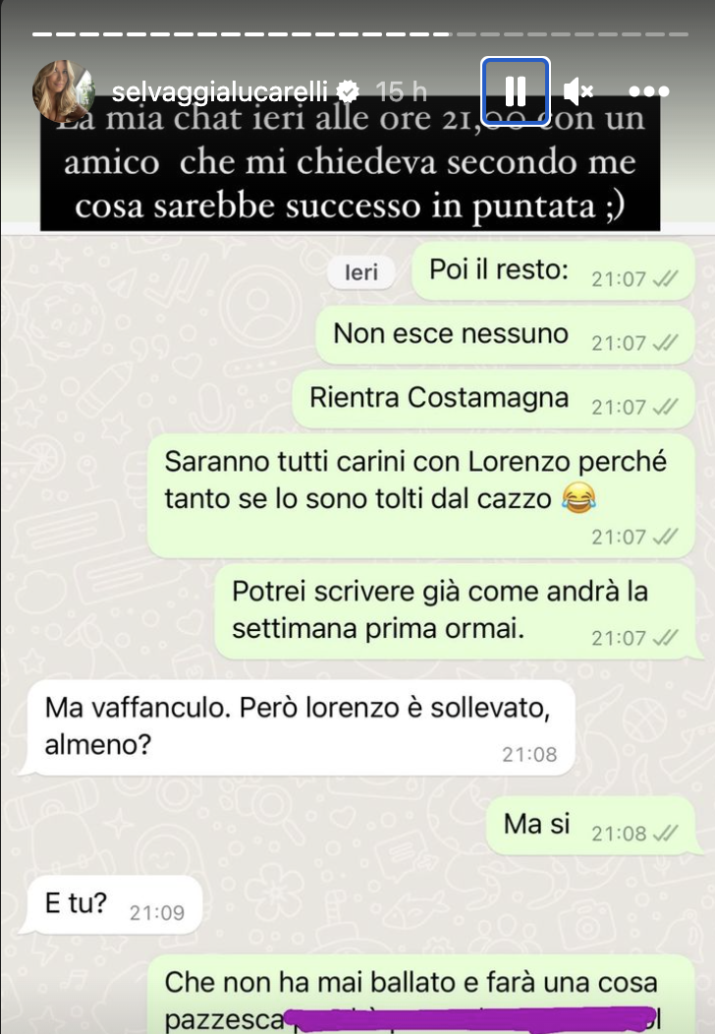Viewport: 715px width, 1034px height.
Task: Click the verified badge beside the username
Action: (x=348, y=91)
